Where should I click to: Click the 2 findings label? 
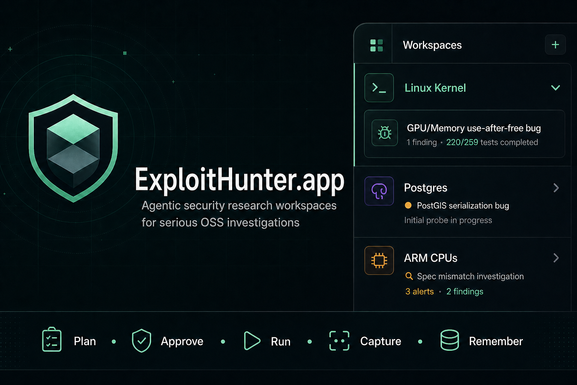pyautogui.click(x=465, y=292)
